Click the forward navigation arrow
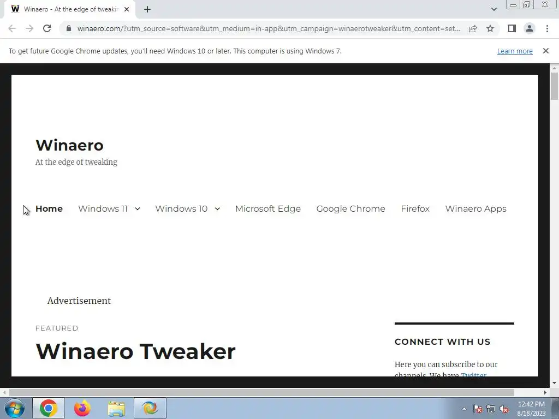The height and width of the screenshot is (419, 559). (x=29, y=28)
